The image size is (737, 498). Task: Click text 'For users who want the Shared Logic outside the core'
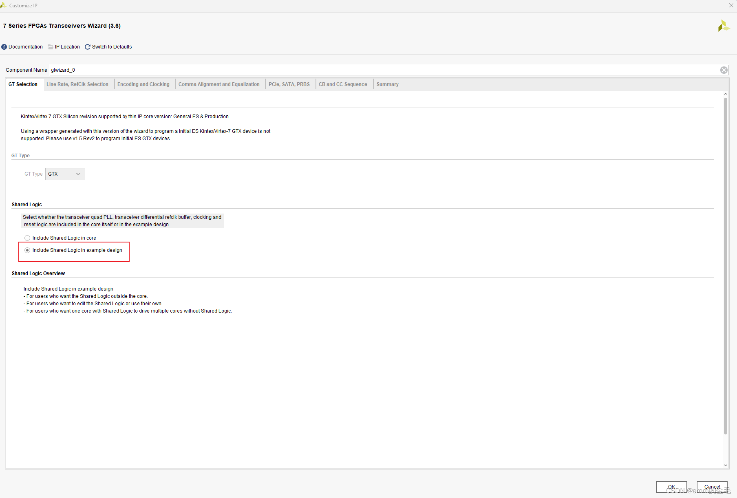[x=87, y=296]
